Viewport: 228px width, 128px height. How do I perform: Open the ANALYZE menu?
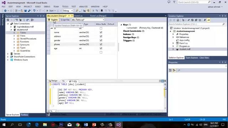pyautogui.click(x=83, y=6)
